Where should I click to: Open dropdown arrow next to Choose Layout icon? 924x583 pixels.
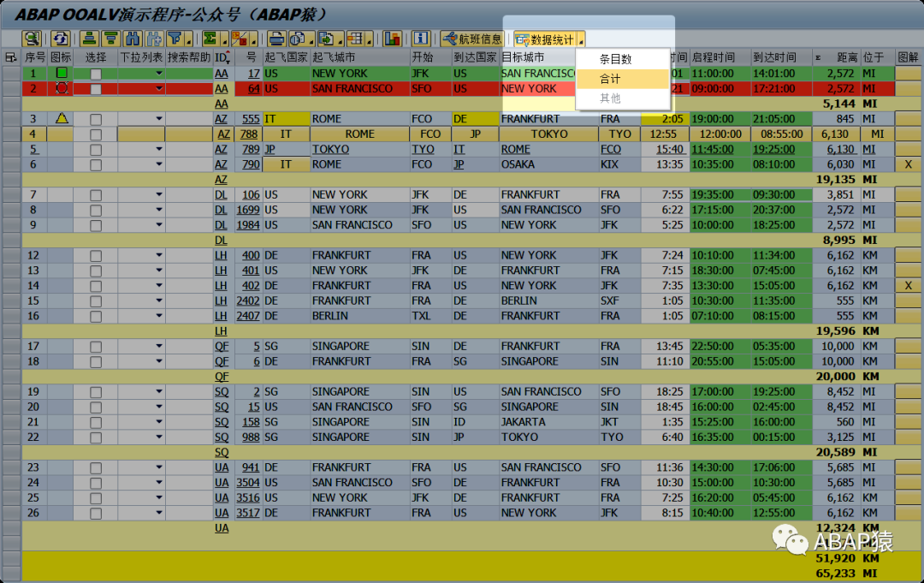369,40
